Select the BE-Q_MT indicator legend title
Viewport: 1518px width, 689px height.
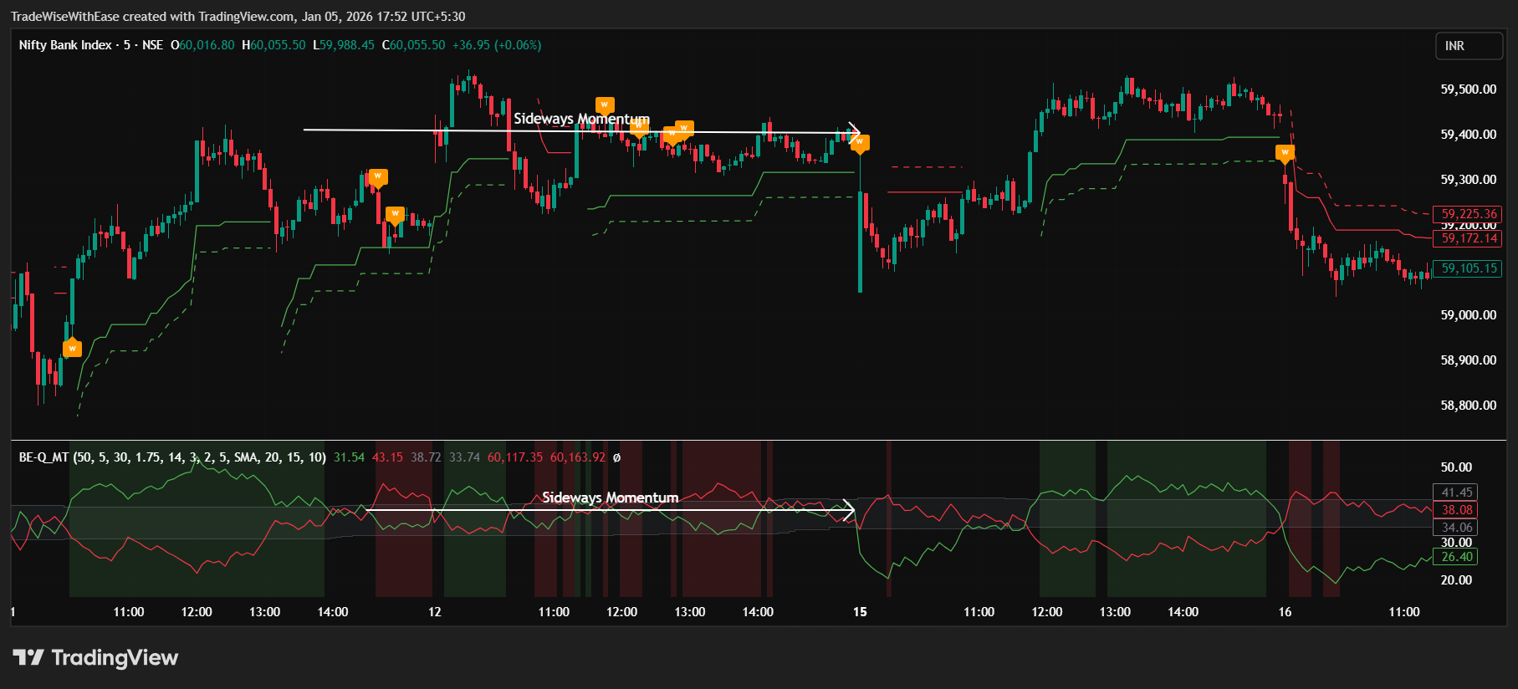click(172, 457)
